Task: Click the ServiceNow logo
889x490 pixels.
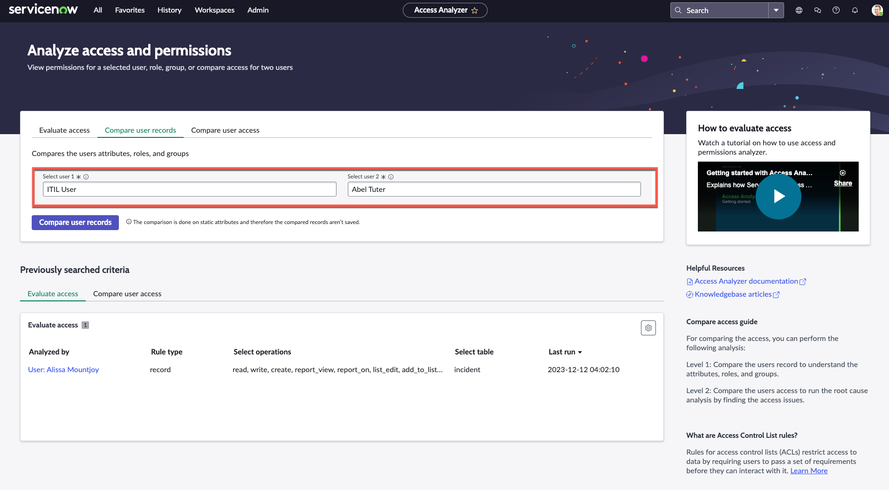Action: click(x=43, y=10)
